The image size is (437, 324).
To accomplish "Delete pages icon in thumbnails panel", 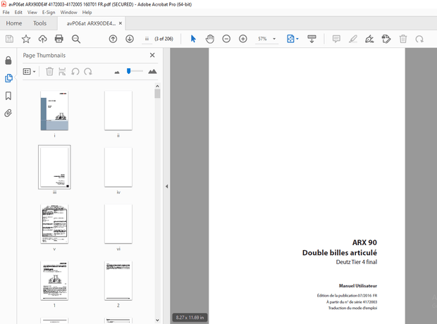I will coord(49,72).
